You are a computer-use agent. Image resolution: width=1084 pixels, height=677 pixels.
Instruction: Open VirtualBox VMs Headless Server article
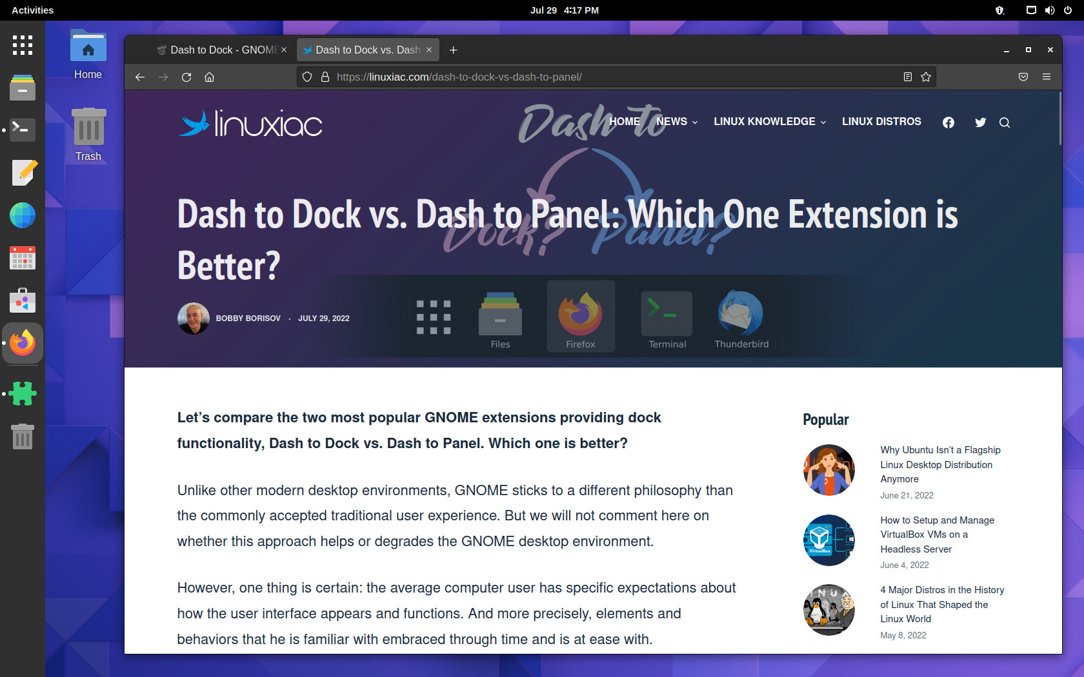point(937,535)
